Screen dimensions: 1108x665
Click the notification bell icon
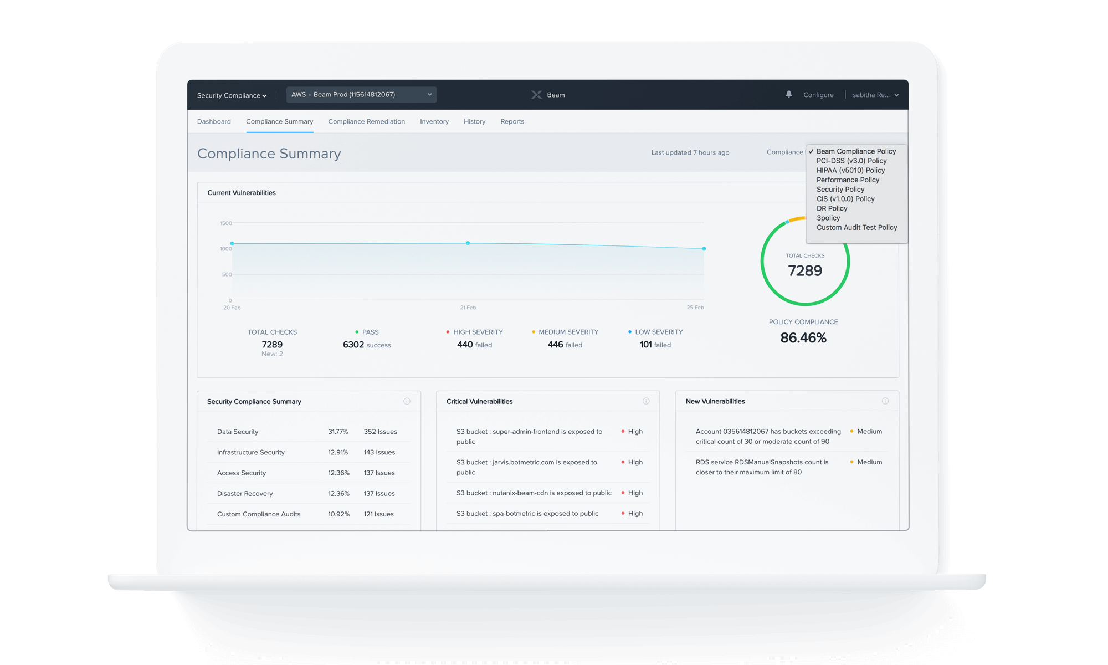pyautogui.click(x=788, y=95)
